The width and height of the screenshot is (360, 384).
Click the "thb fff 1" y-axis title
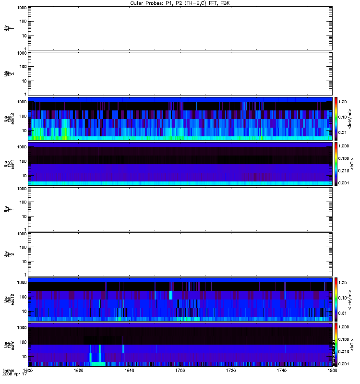[x=9, y=28]
